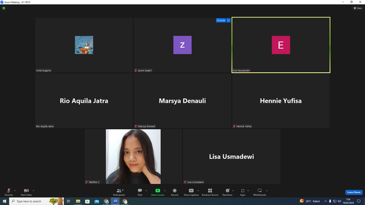Open the Chat panel
This screenshot has width=365, height=205.
pyautogui.click(x=140, y=192)
